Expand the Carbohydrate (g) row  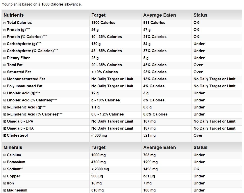click(x=5, y=44)
